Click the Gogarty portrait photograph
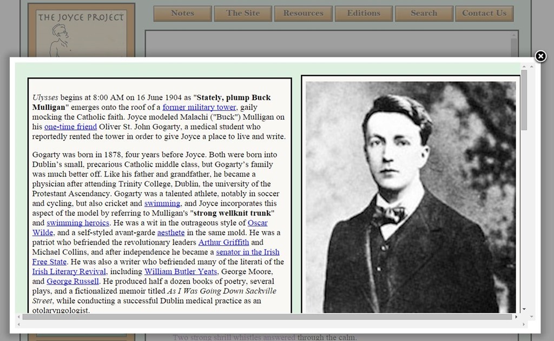Screen dimensions: 554x341 [410, 195]
